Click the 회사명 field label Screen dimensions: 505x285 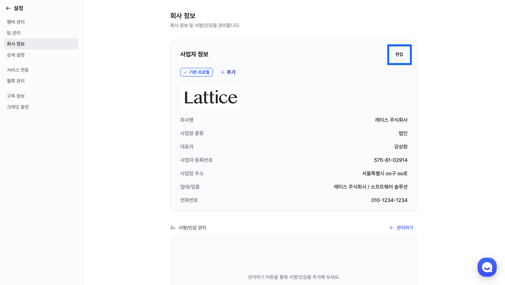tap(187, 120)
